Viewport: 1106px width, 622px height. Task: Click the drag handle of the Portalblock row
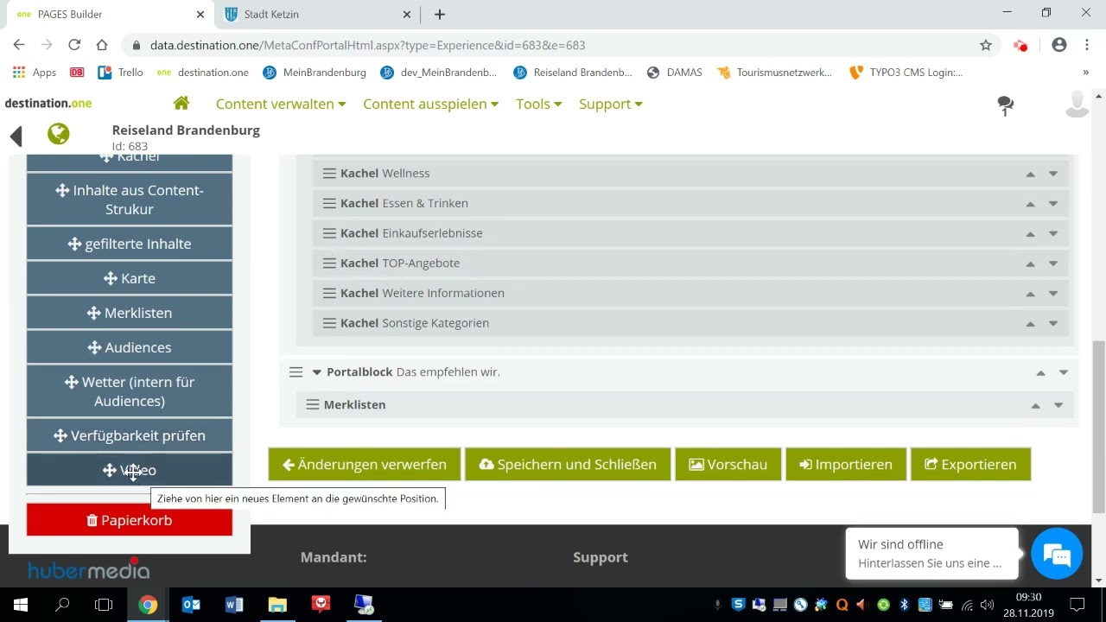(296, 372)
